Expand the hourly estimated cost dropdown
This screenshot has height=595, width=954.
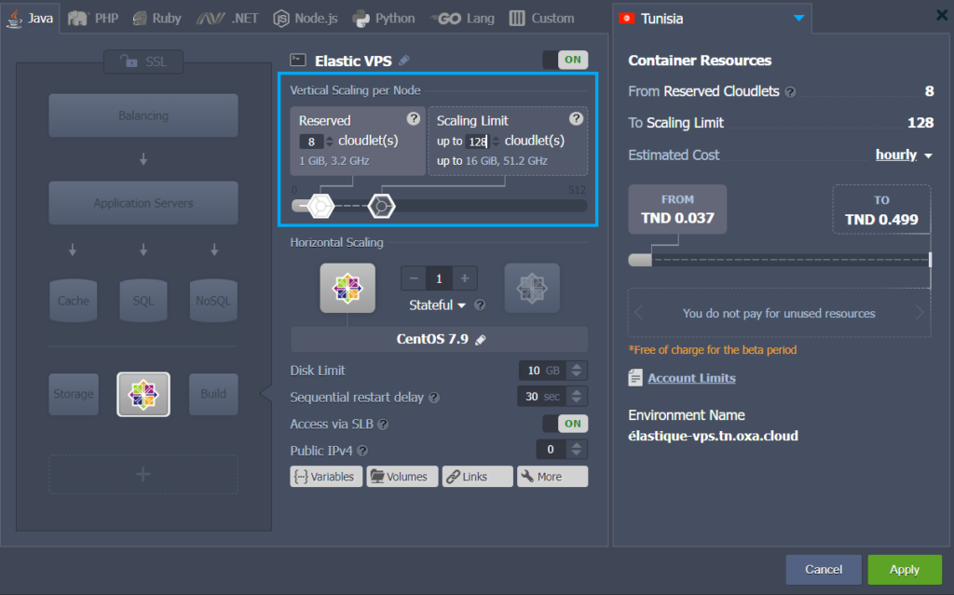pyautogui.click(x=904, y=156)
